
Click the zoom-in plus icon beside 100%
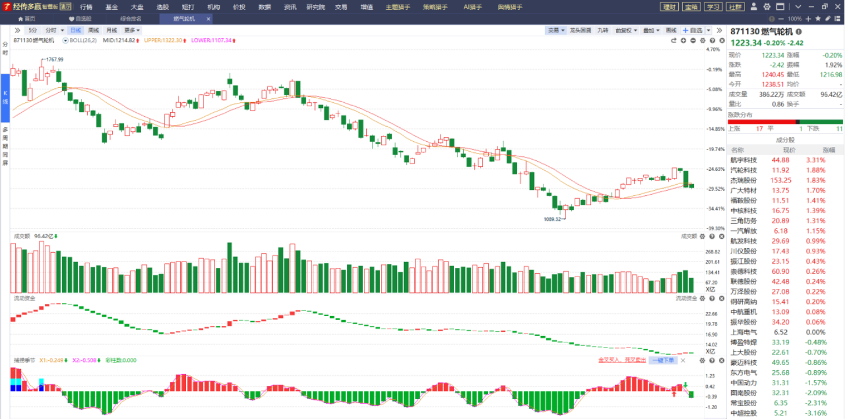808,19
